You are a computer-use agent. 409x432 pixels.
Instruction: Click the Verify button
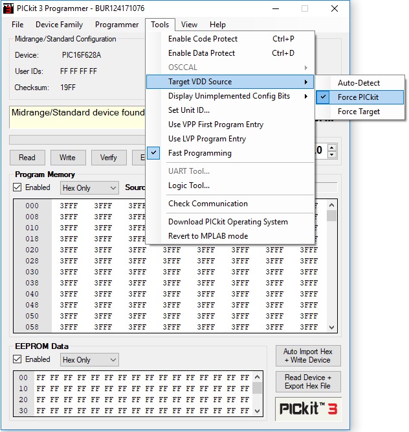pos(109,158)
